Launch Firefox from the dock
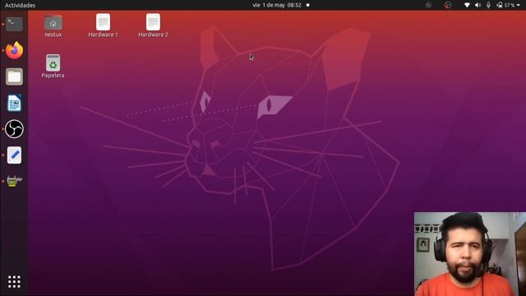526x296 pixels. 14,50
